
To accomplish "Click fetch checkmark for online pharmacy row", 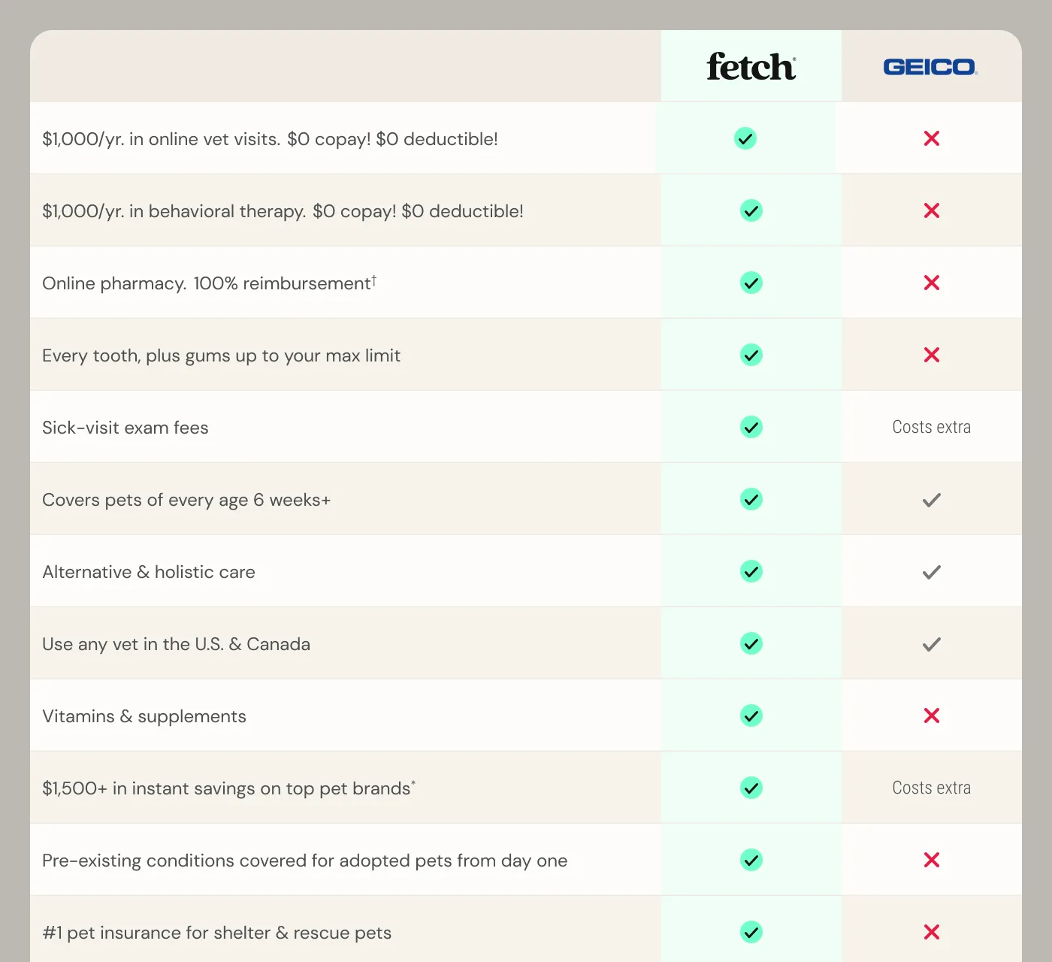I will point(751,283).
